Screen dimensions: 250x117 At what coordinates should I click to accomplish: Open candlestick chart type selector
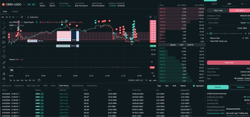point(22,17)
